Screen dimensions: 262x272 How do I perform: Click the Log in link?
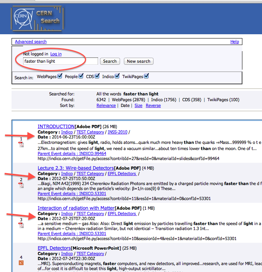(56, 54)
